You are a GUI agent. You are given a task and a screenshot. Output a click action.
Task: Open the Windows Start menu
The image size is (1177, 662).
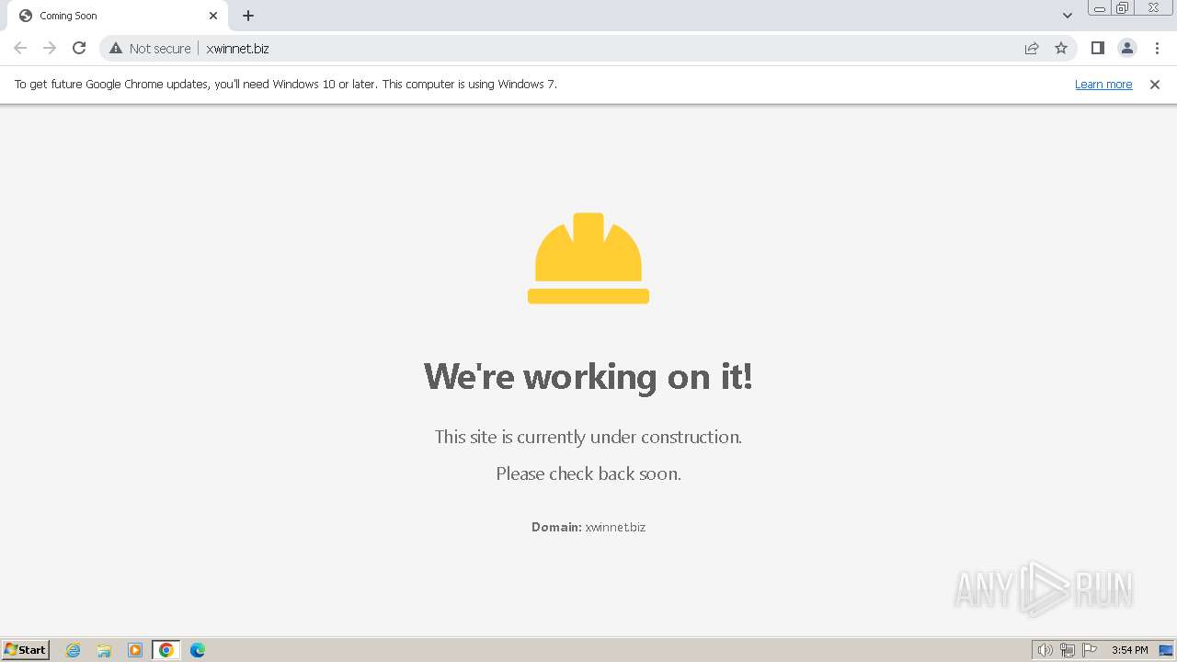(26, 650)
